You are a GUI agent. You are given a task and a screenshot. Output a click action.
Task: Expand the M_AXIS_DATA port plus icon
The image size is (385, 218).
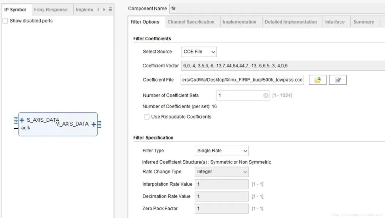(93, 124)
